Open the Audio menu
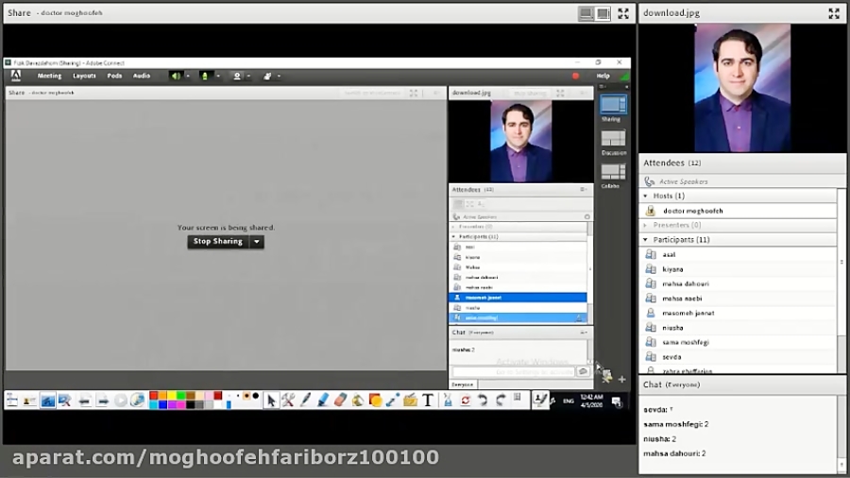Image resolution: width=850 pixels, height=478 pixels. (x=142, y=76)
